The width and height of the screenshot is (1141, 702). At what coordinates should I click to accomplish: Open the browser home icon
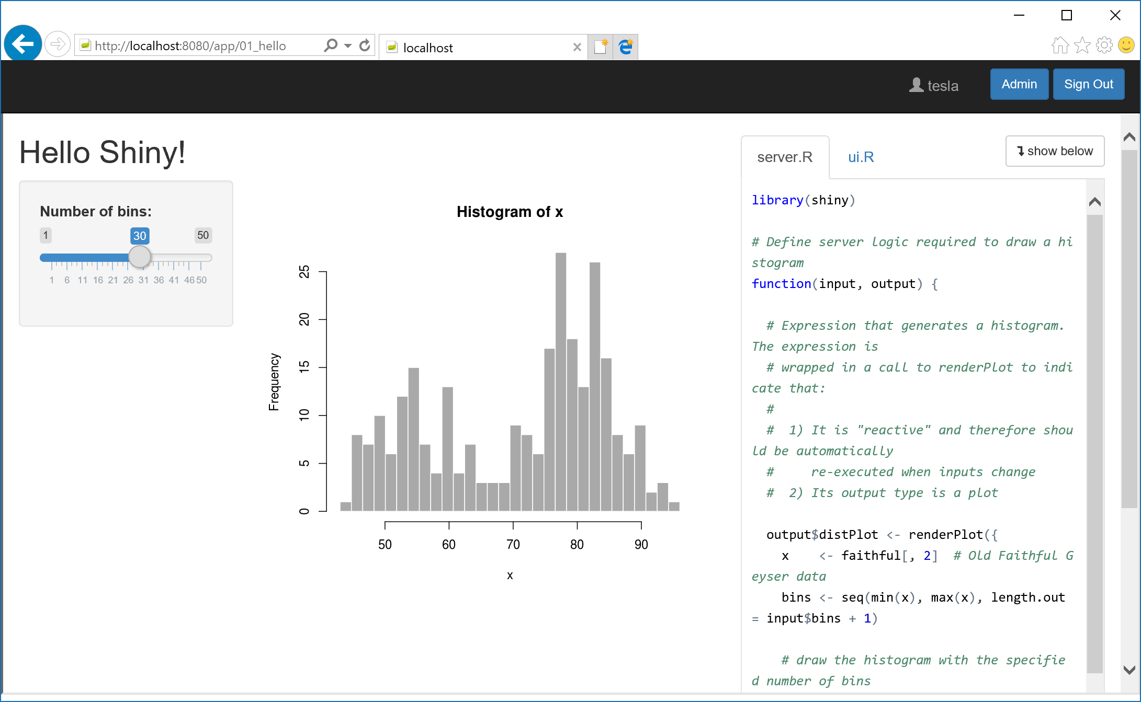click(x=1060, y=45)
